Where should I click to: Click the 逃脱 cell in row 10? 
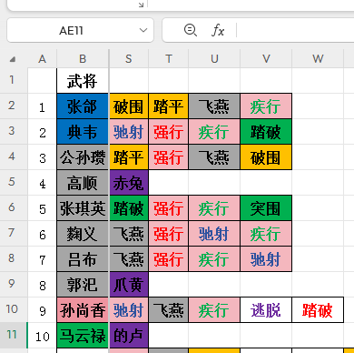click(x=266, y=310)
